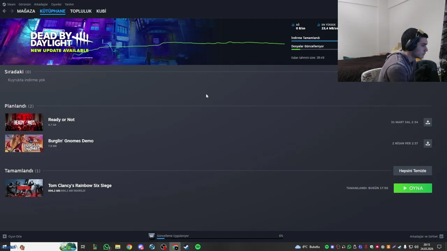Open League of Legends from taskbar
The image size is (447, 251).
click(95, 247)
